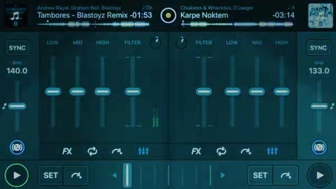Tap the right deck turntable view icon
The image size is (336, 189).
click(x=319, y=148)
